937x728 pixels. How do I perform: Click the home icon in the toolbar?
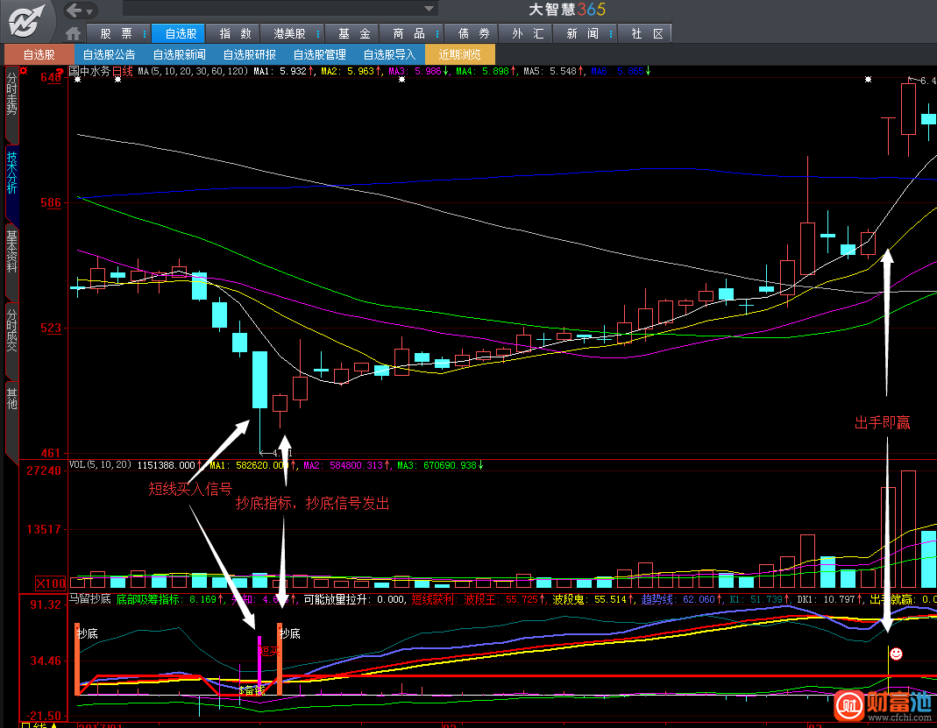(74, 33)
